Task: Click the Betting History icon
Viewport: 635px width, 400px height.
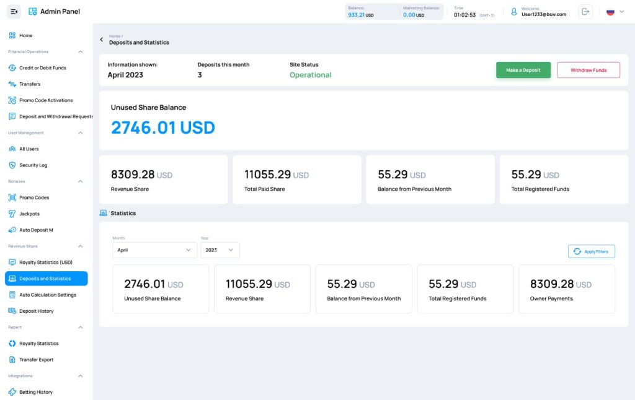Action: coord(12,392)
